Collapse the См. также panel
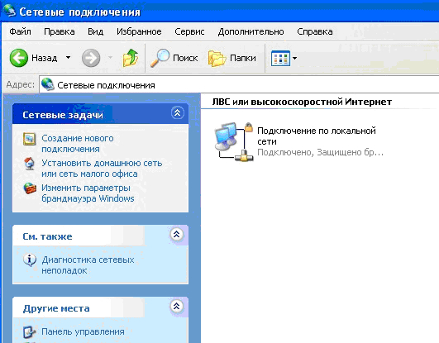The height and width of the screenshot is (343, 439). tap(177, 234)
